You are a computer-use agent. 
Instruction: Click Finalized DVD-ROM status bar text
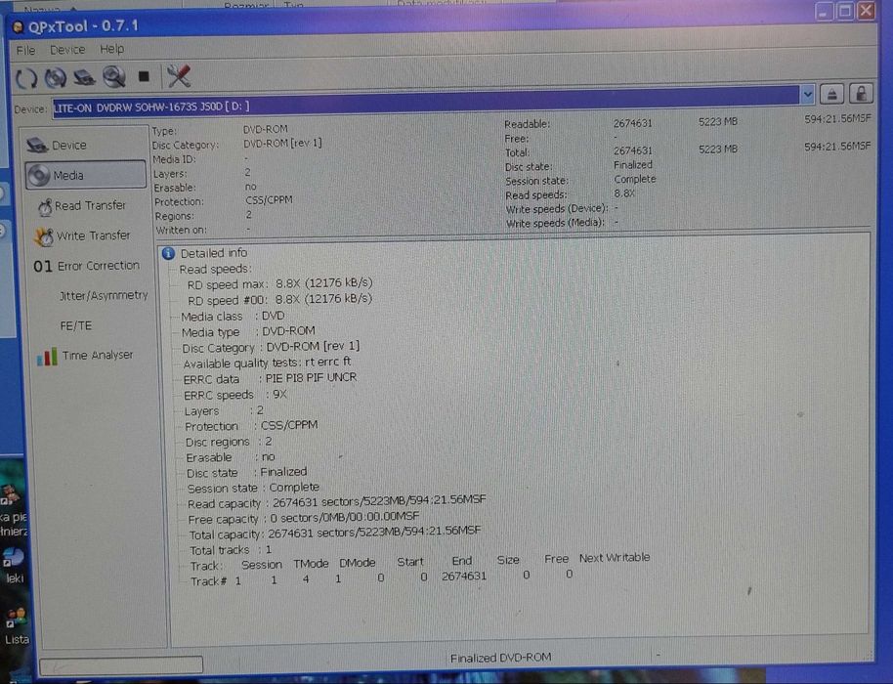(500, 658)
